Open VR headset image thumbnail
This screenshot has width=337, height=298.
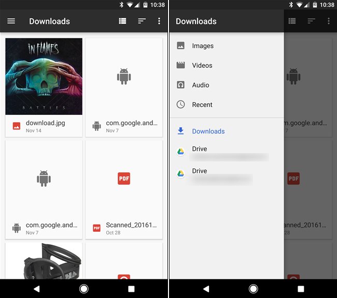coord(44,261)
